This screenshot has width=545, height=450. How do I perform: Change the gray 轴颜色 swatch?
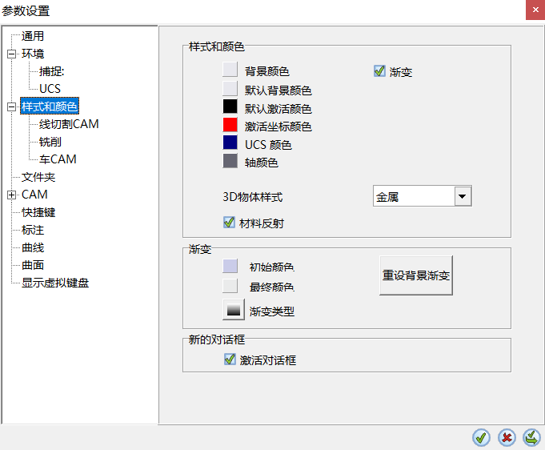coord(230,161)
